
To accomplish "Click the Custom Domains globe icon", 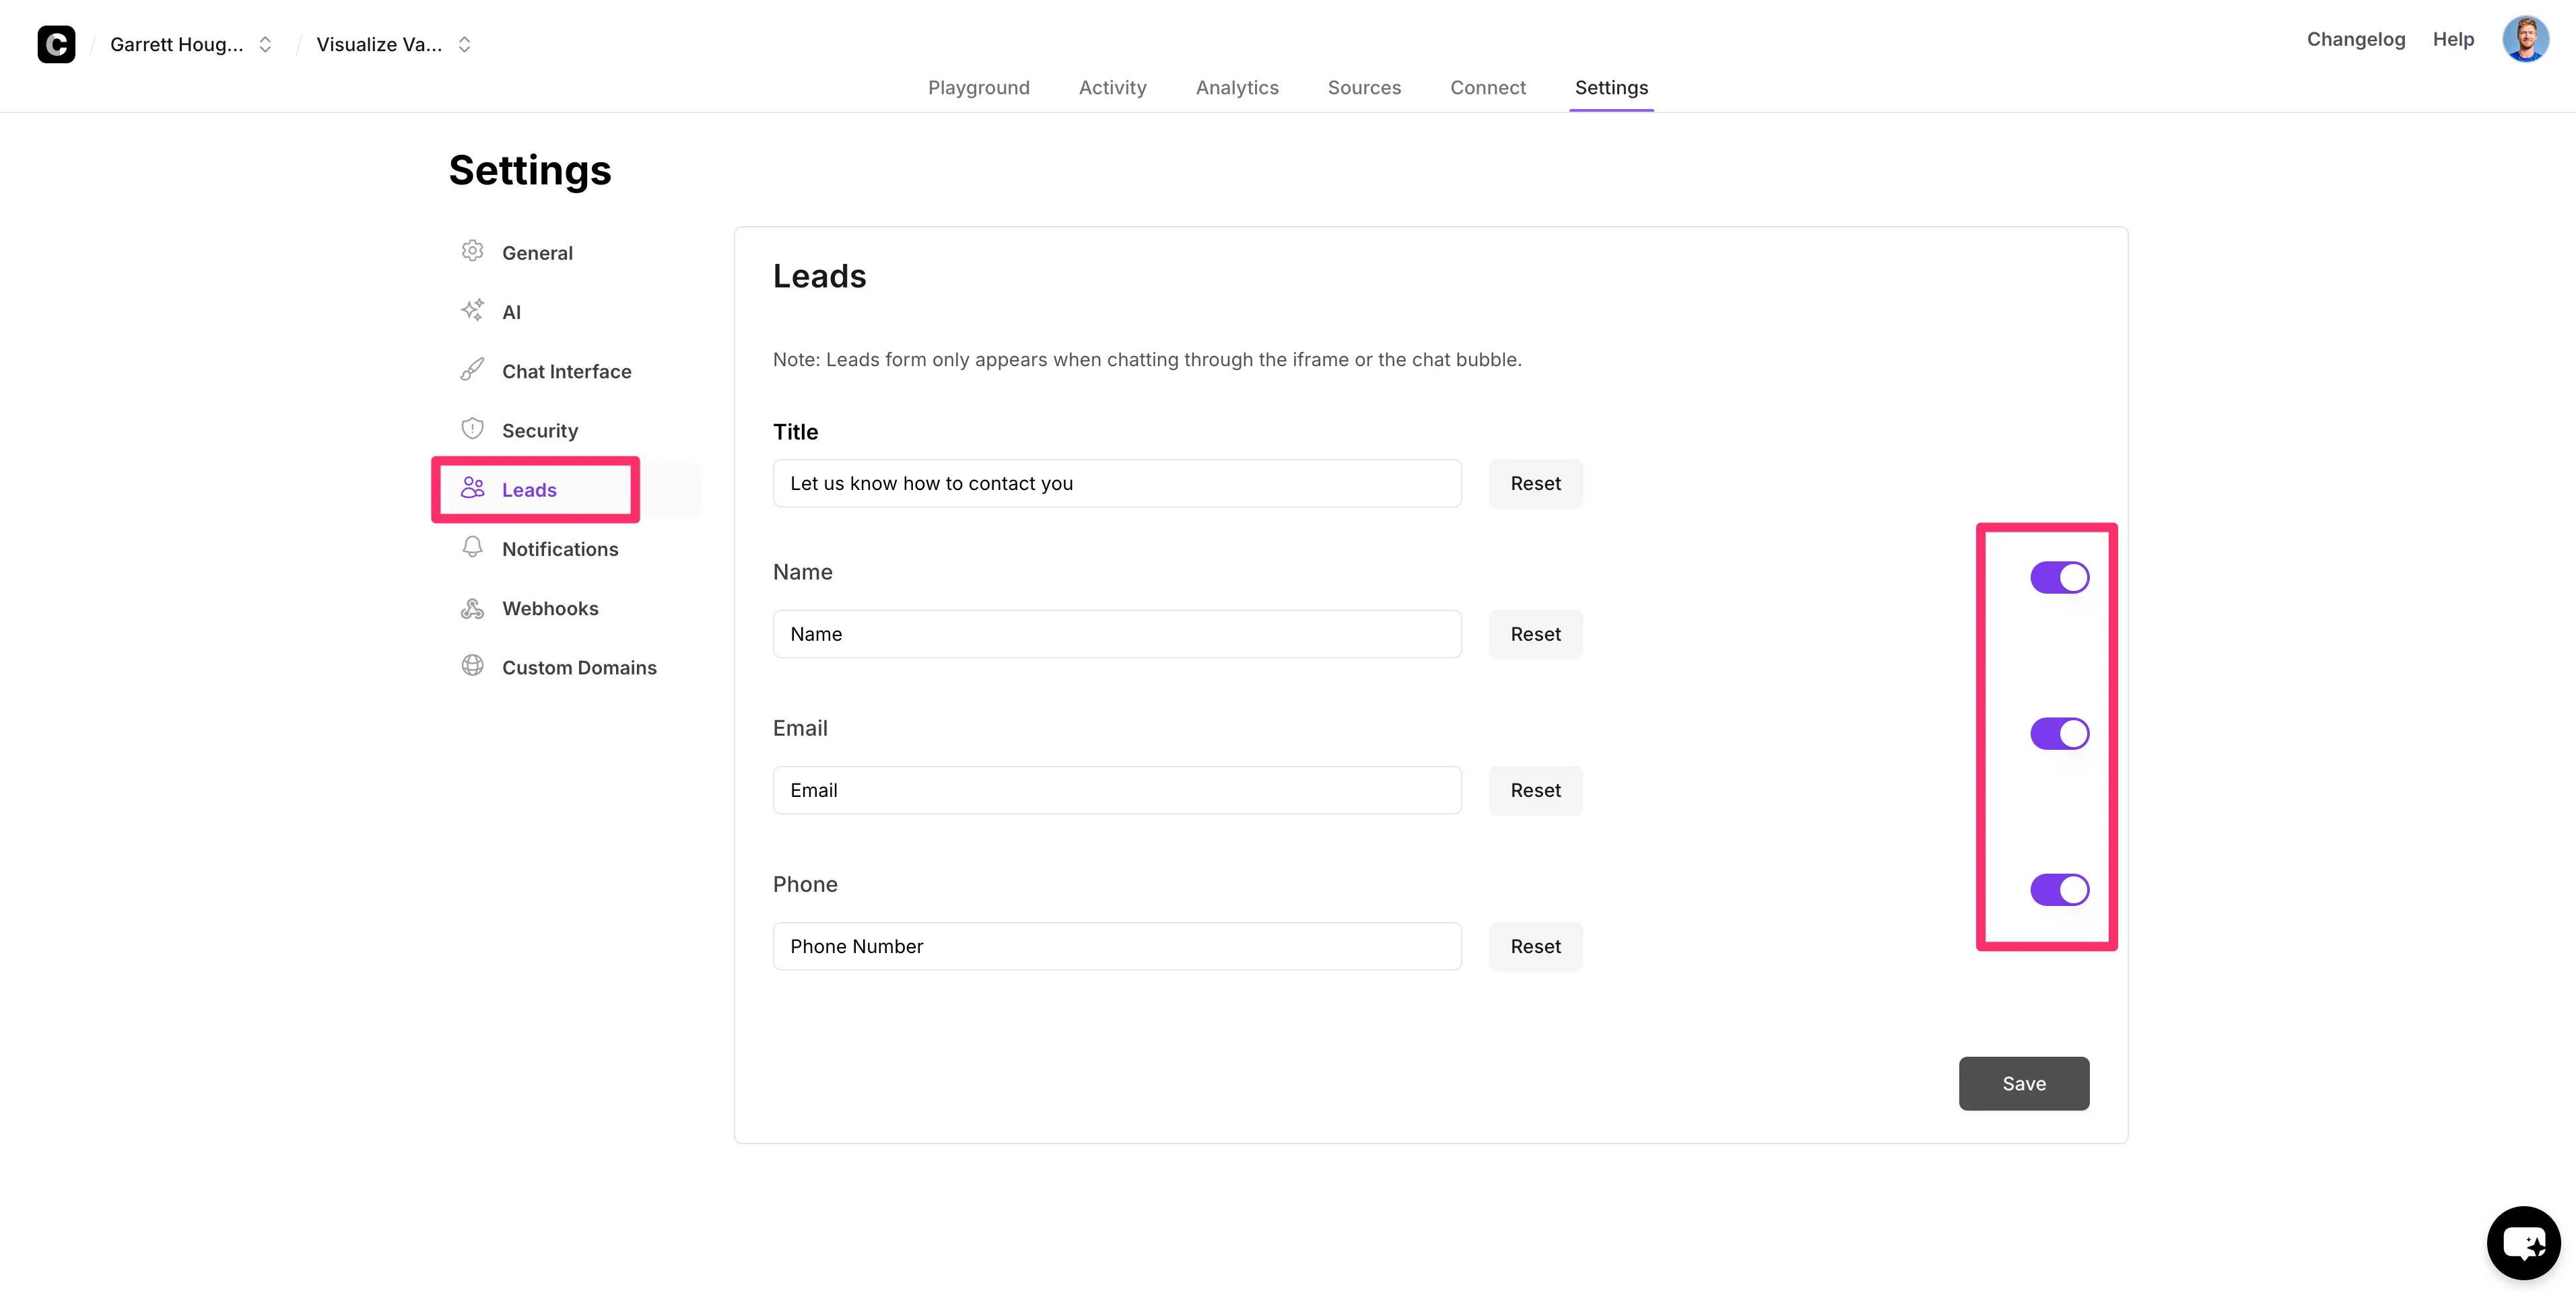I will click(x=472, y=666).
